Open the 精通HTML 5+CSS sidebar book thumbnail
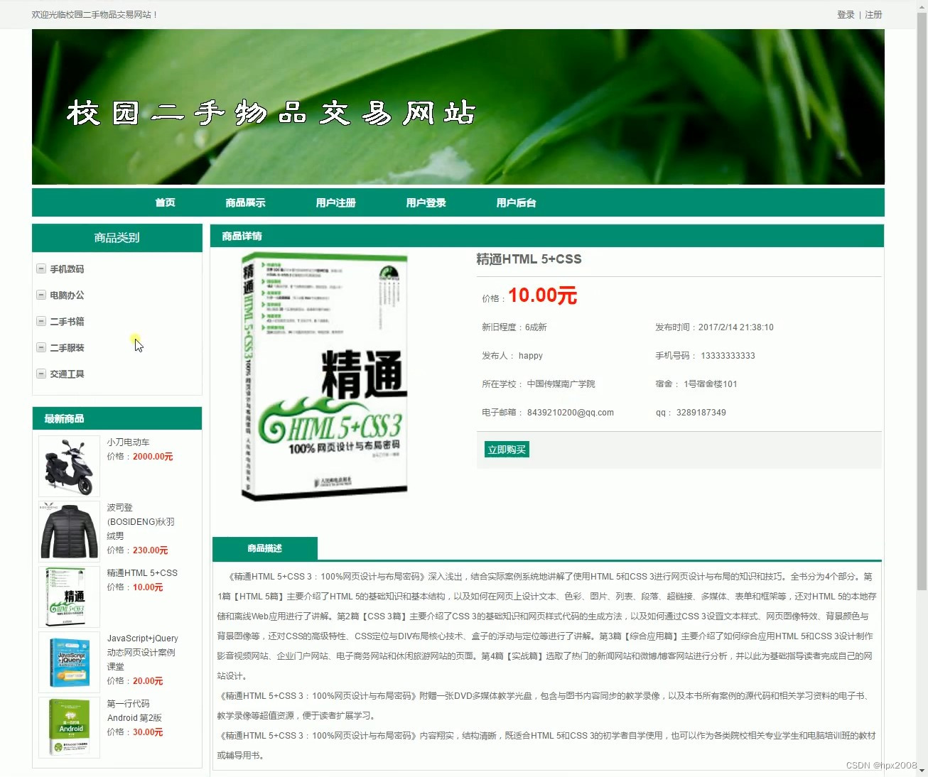The height and width of the screenshot is (777, 928). [x=69, y=597]
